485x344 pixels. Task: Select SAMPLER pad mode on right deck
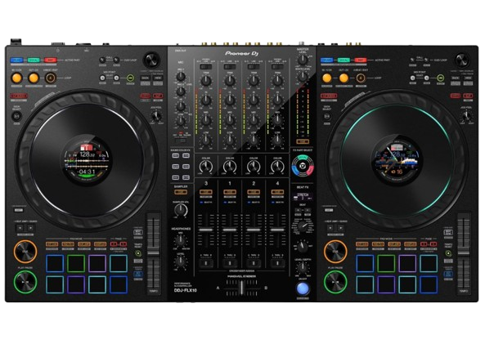click(x=410, y=244)
